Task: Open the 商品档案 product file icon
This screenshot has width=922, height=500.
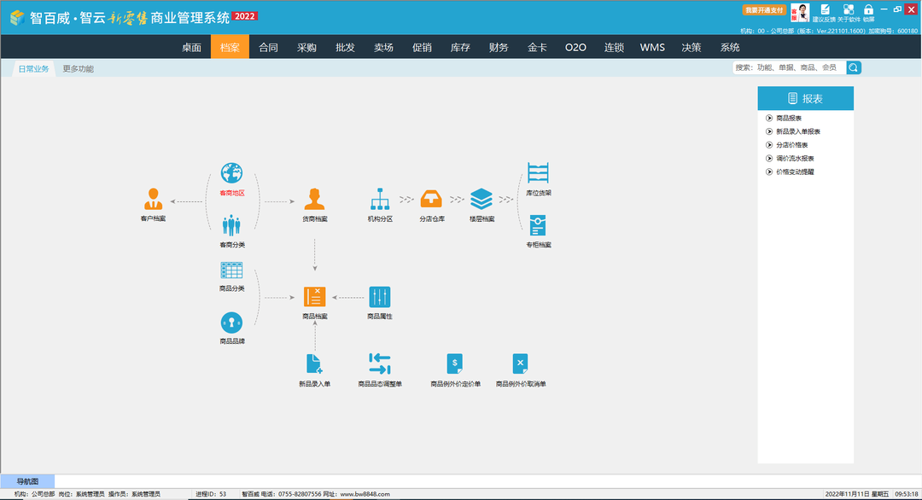Action: tap(315, 297)
